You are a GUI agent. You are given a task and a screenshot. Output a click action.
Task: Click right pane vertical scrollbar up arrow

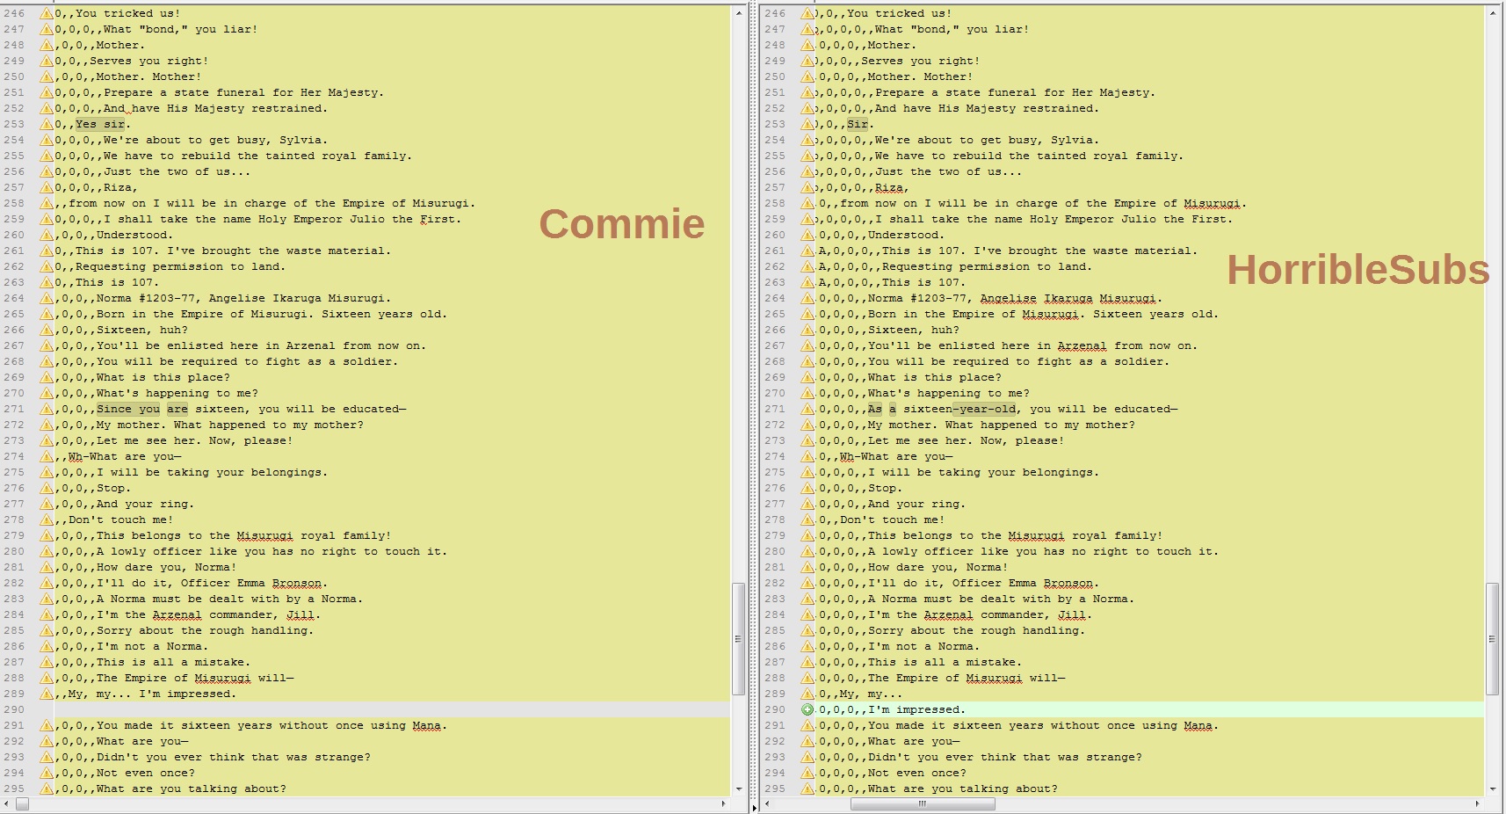coord(1492,13)
